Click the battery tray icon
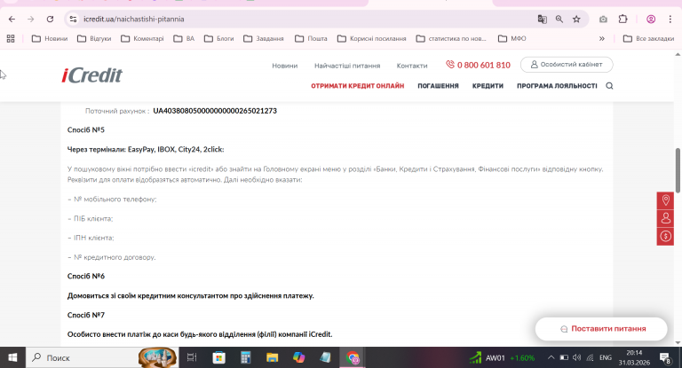This screenshot has height=368, width=682. point(564,357)
